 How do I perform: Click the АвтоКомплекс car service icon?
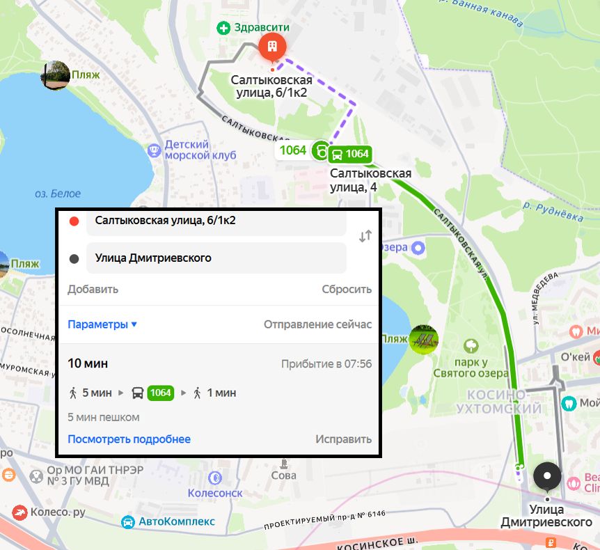(x=128, y=521)
